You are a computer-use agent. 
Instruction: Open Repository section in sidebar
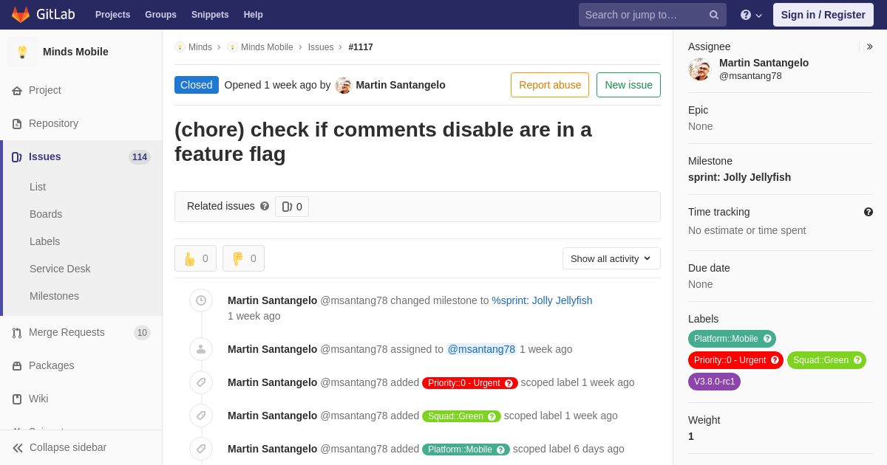coord(81,123)
